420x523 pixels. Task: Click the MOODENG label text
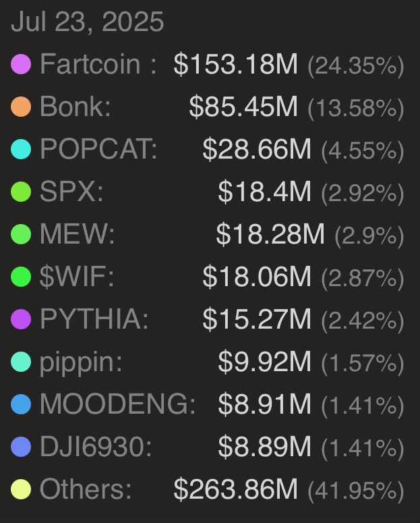pos(117,404)
